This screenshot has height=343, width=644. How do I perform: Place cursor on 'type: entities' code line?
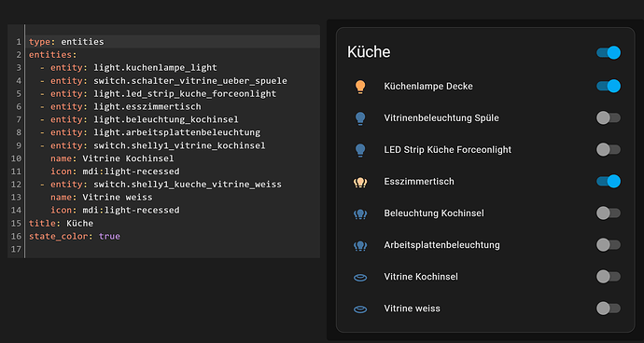pyautogui.click(x=66, y=42)
